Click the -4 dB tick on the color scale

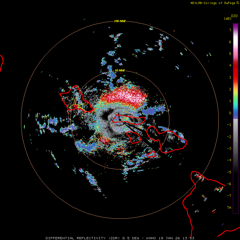(x=229, y=160)
